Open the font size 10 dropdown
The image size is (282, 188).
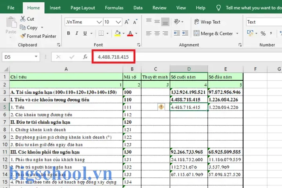tap(118, 22)
